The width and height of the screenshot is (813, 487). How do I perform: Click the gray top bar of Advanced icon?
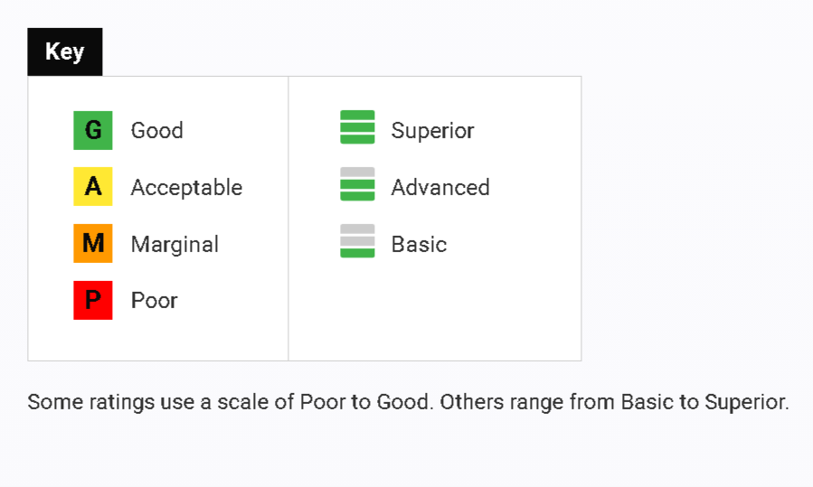[x=357, y=172]
